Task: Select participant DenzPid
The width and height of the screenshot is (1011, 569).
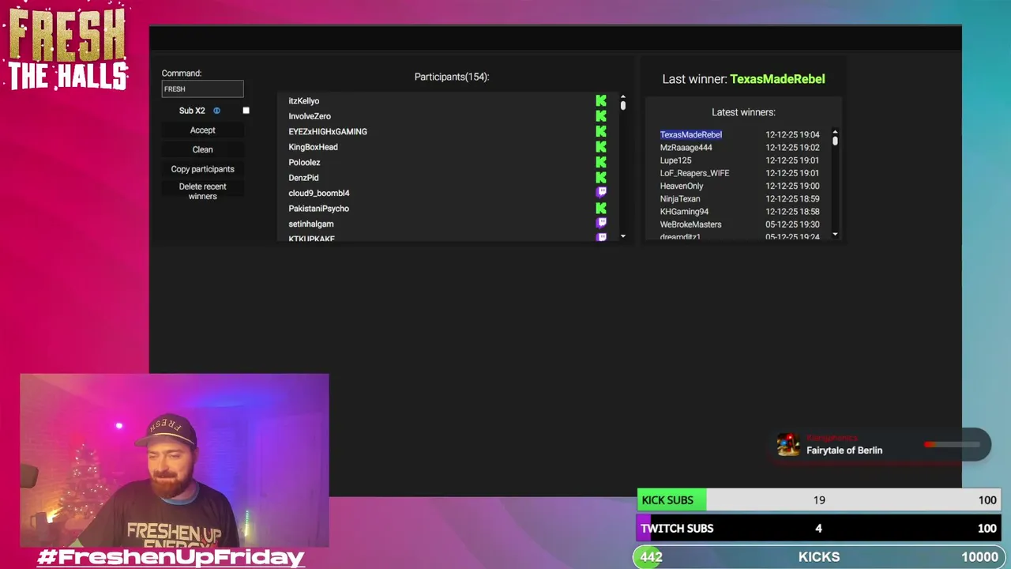Action: tap(303, 178)
